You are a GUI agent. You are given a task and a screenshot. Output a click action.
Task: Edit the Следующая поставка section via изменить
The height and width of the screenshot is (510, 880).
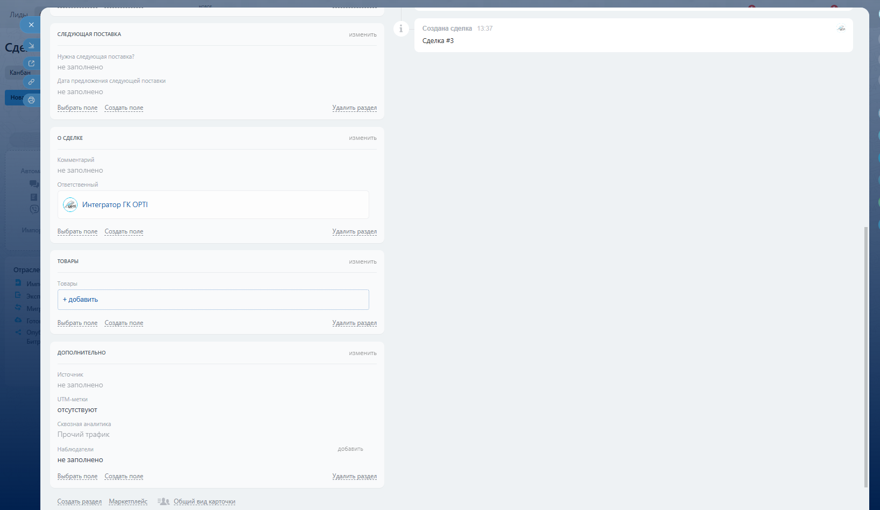click(x=363, y=34)
